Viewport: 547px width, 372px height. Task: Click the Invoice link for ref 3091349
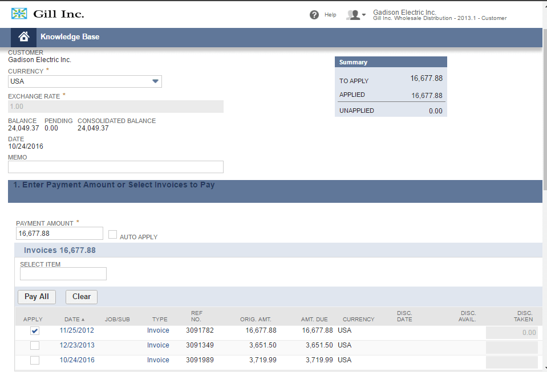(158, 345)
